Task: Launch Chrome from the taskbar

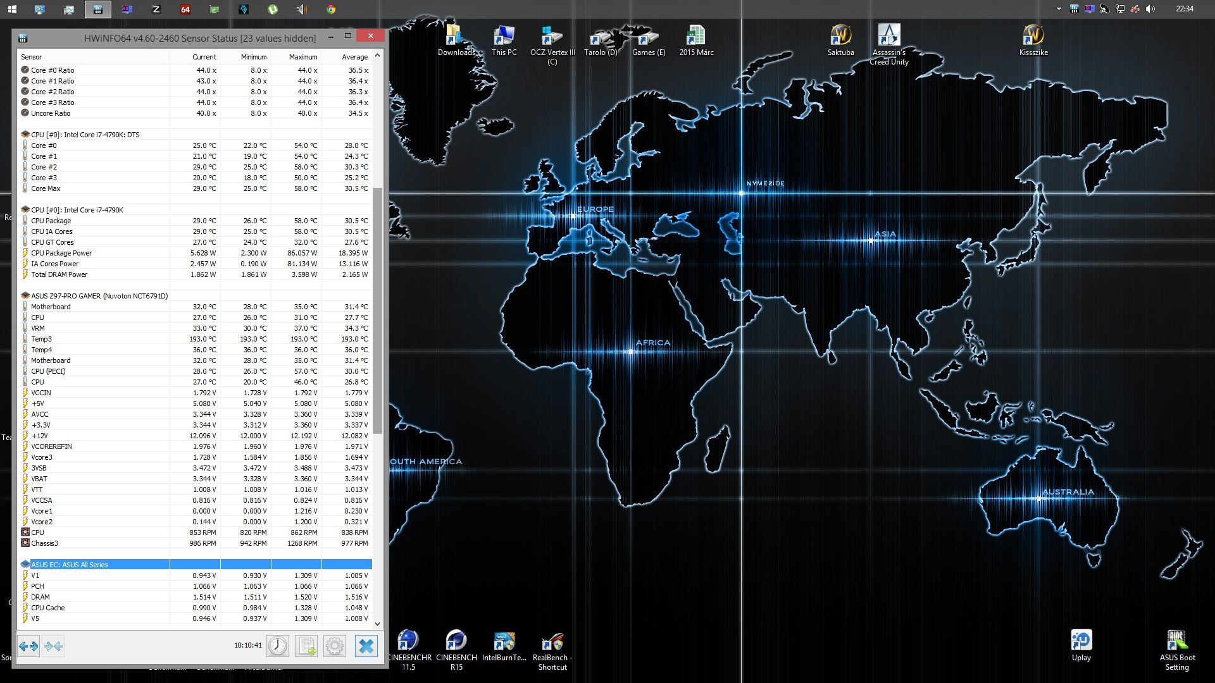Action: 331,9
